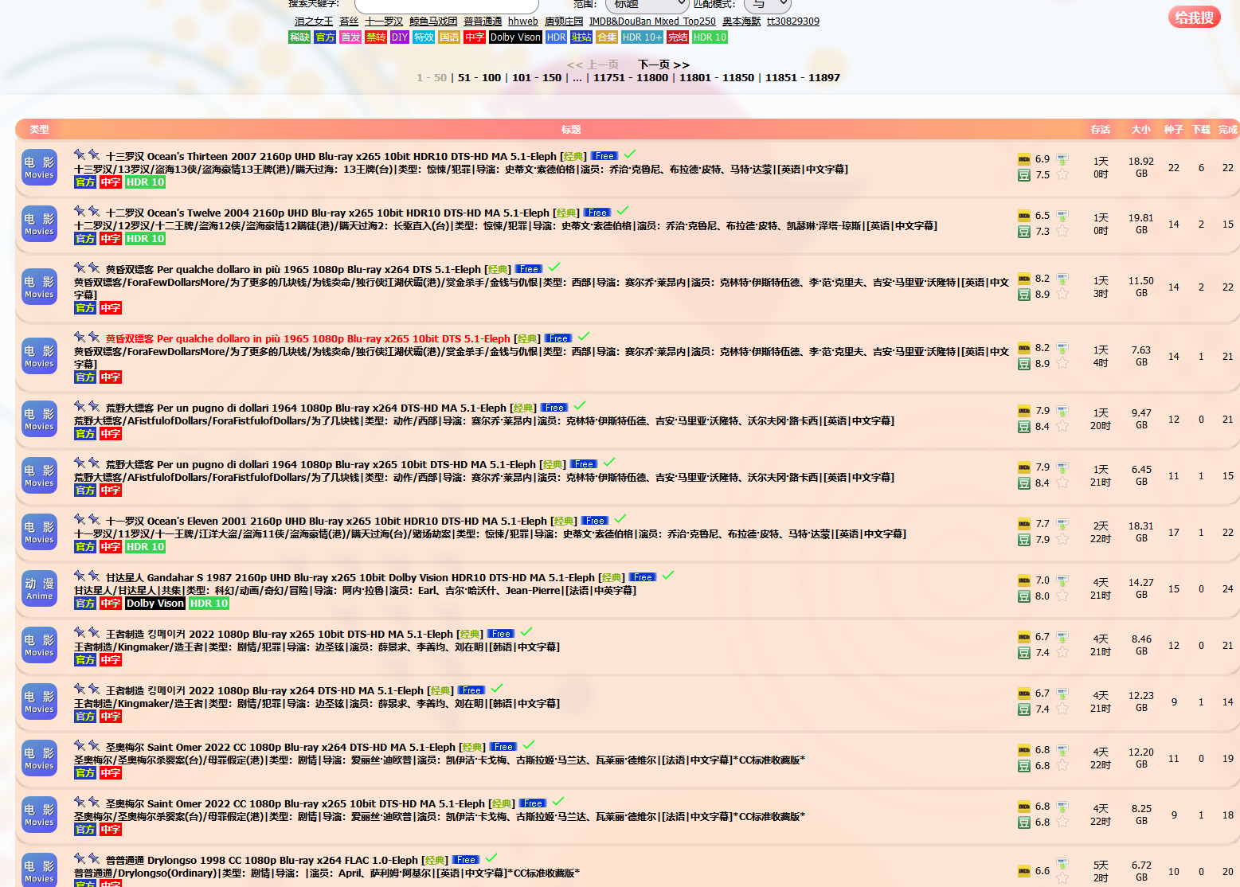This screenshot has height=887, width=1240.
Task: Go to next page via 下一页 >>
Action: tap(663, 64)
